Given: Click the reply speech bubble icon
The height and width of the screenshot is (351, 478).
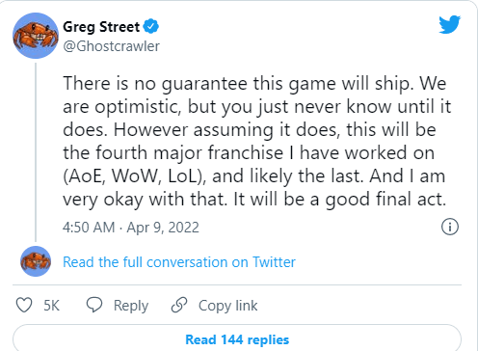Looking at the screenshot, I should (94, 305).
